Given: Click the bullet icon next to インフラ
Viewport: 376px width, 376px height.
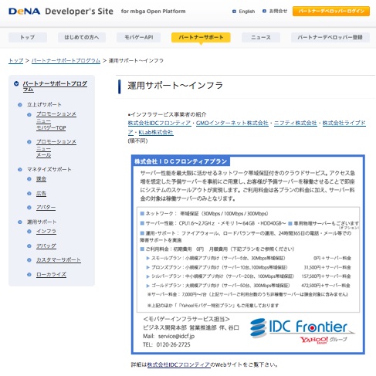Looking at the screenshot, I should click(29, 232).
